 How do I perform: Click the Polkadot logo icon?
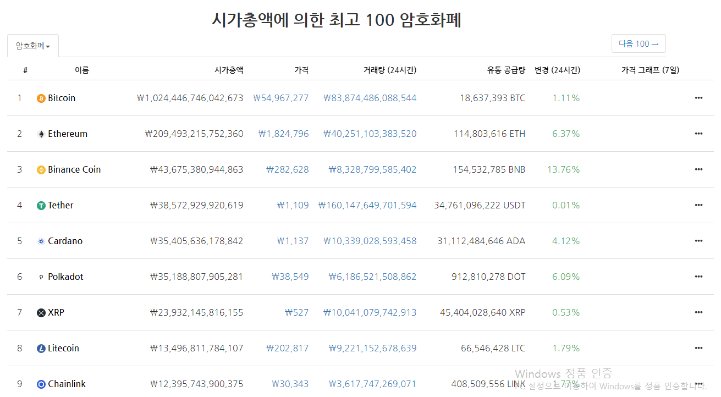click(41, 277)
